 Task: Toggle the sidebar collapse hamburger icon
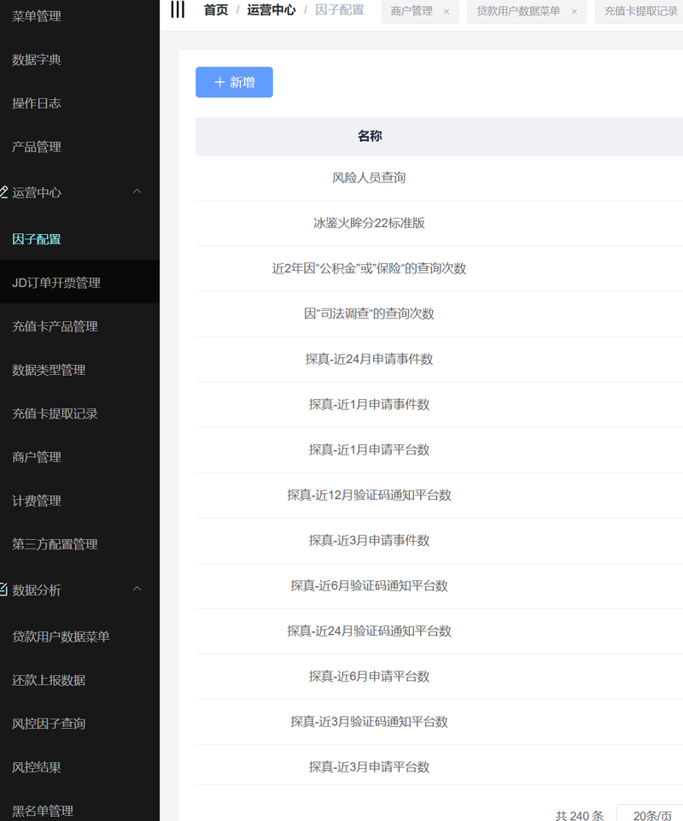click(178, 9)
